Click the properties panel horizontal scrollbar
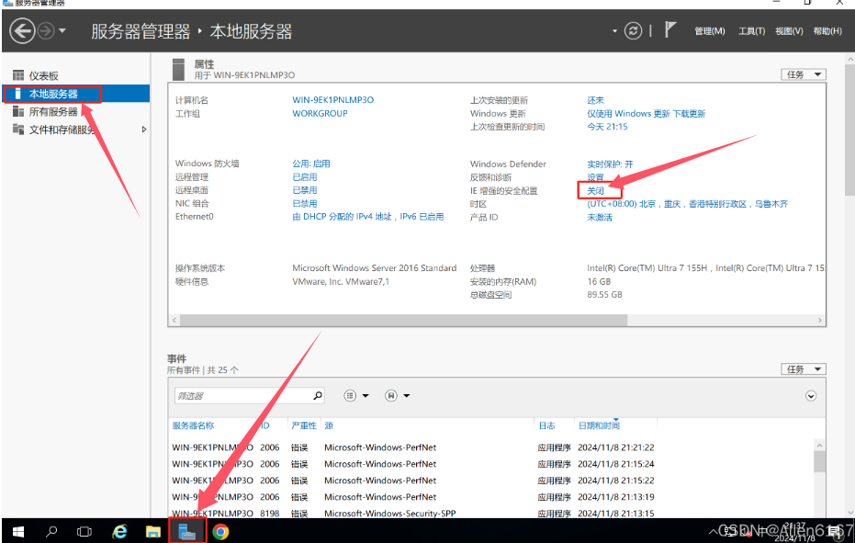 (x=403, y=321)
